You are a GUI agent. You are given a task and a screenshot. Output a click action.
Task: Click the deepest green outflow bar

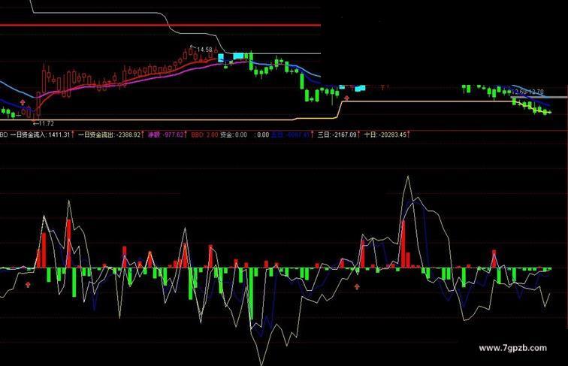tap(251, 294)
